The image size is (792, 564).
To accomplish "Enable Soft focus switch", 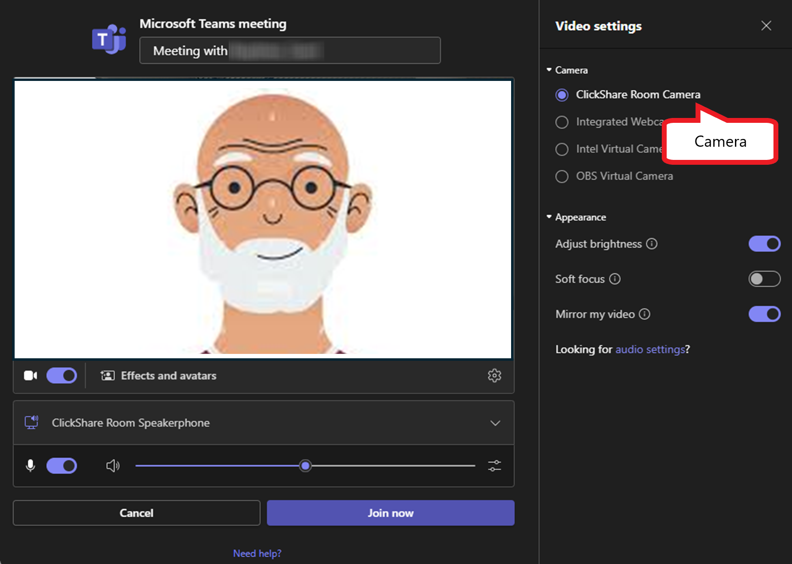I will 764,279.
